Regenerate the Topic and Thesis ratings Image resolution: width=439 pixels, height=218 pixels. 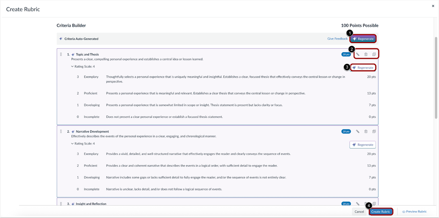pos(363,68)
